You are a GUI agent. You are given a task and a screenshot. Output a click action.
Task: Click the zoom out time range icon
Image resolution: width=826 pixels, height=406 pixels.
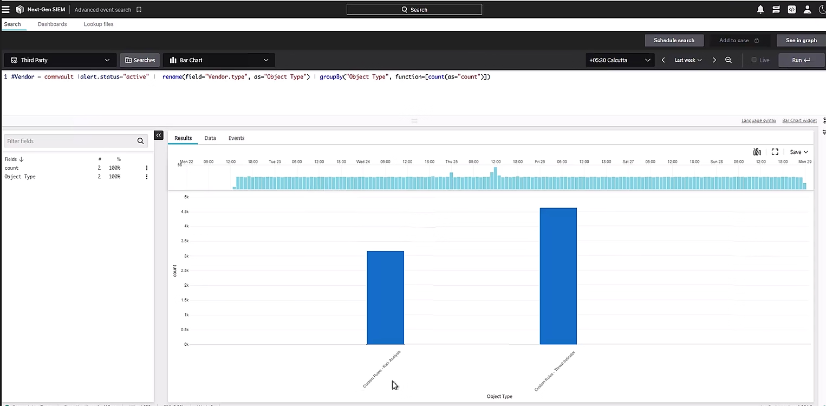tap(729, 60)
